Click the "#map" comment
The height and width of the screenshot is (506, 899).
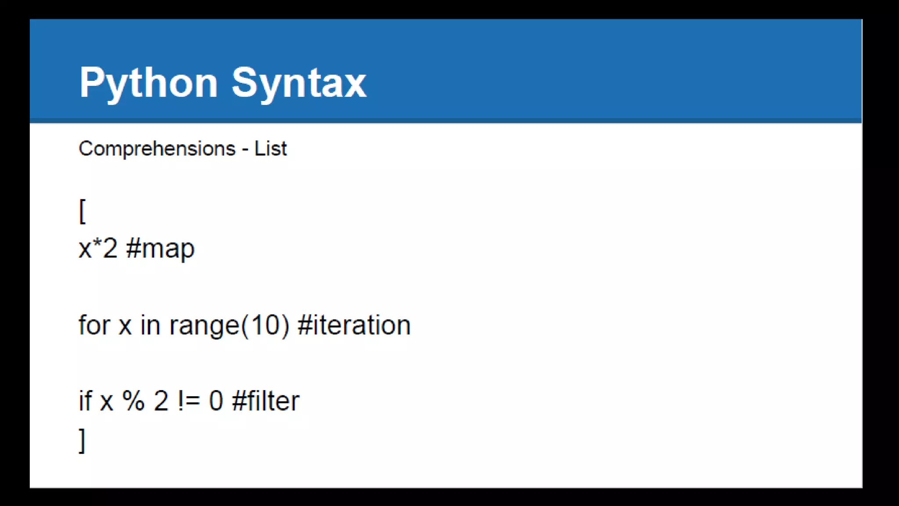coord(160,249)
